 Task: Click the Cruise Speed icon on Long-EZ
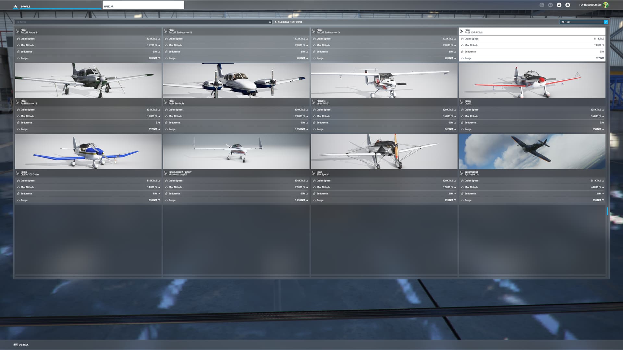point(166,181)
